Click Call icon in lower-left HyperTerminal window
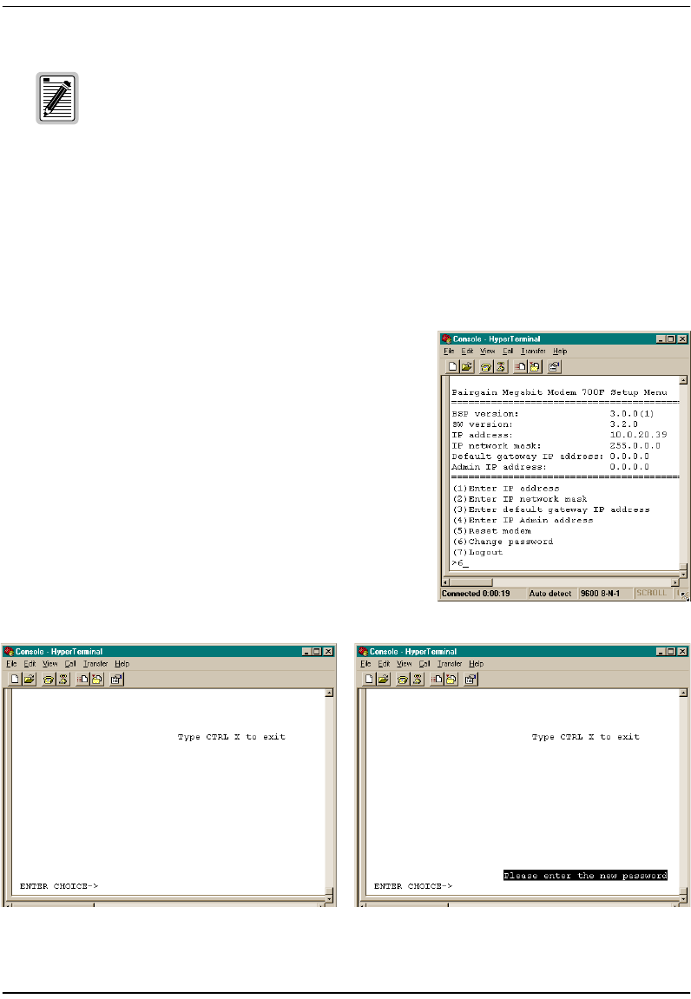The height and width of the screenshot is (999, 691). pyautogui.click(x=49, y=680)
